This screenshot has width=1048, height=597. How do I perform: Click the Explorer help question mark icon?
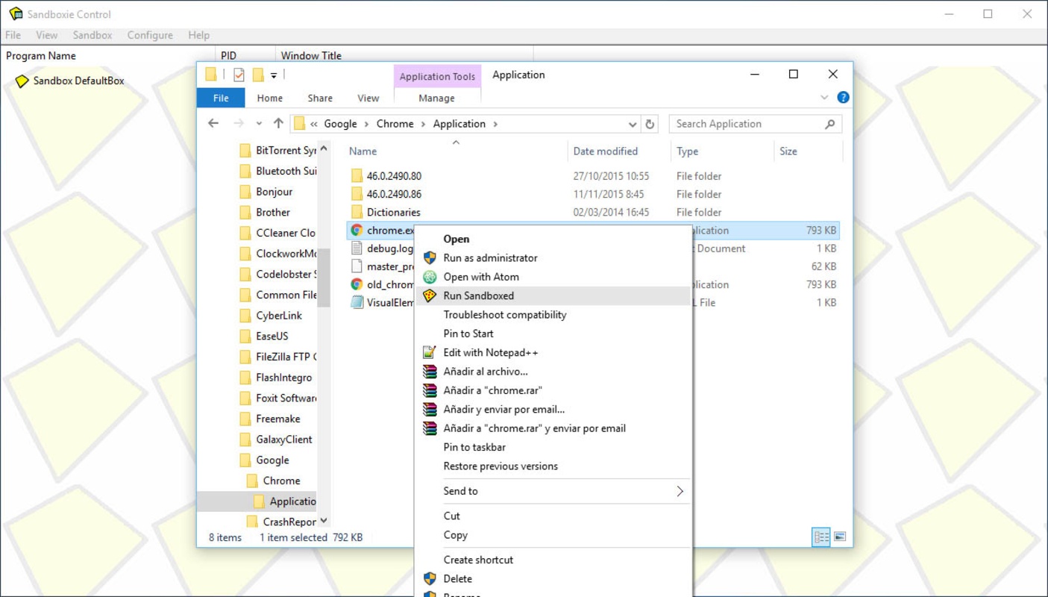point(843,98)
